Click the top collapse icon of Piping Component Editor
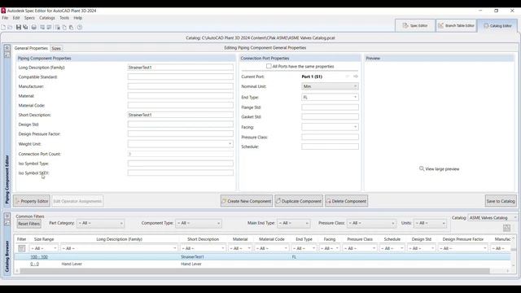Viewport: 521px width, 293px height. click(7, 48)
